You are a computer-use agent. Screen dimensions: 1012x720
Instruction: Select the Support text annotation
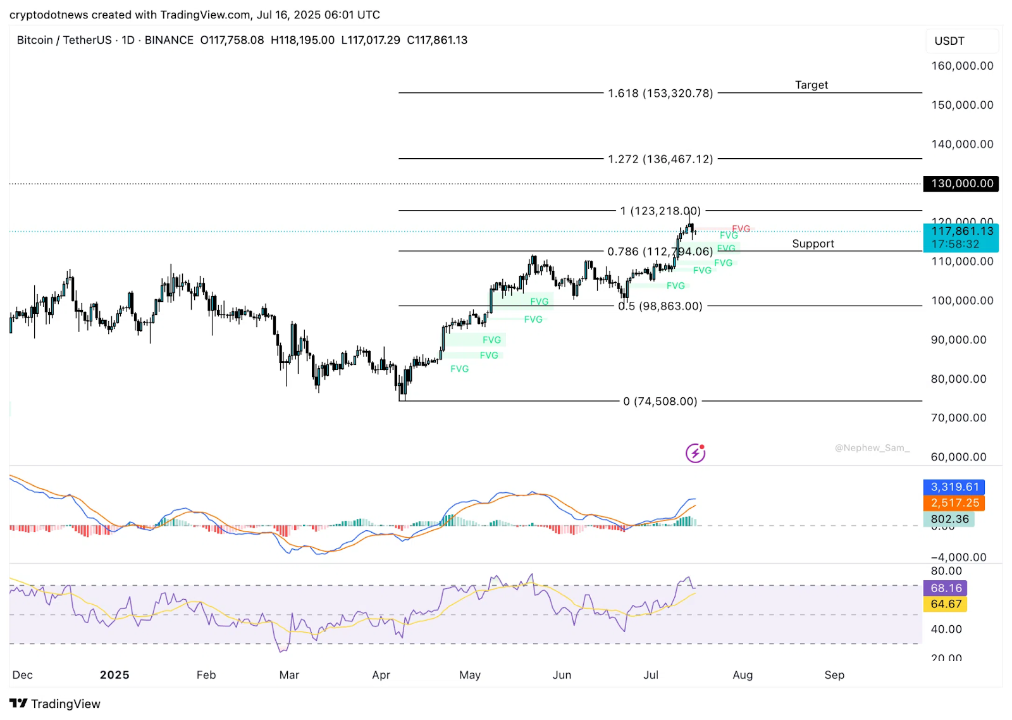pyautogui.click(x=813, y=244)
